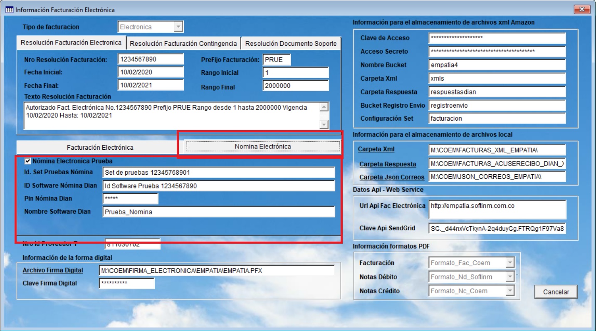596x331 pixels.
Task: Click the Acceso Secreto field
Action: [x=497, y=52]
